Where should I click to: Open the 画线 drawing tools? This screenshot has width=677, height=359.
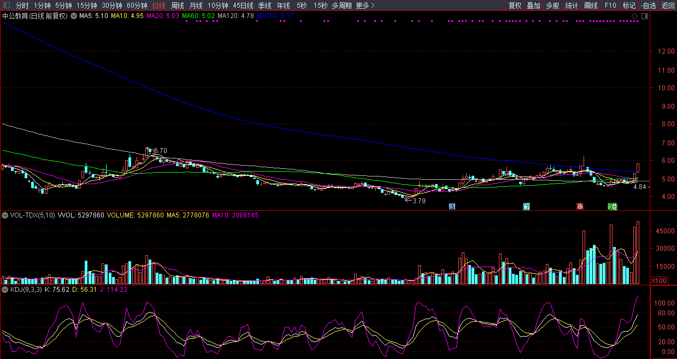pos(591,5)
